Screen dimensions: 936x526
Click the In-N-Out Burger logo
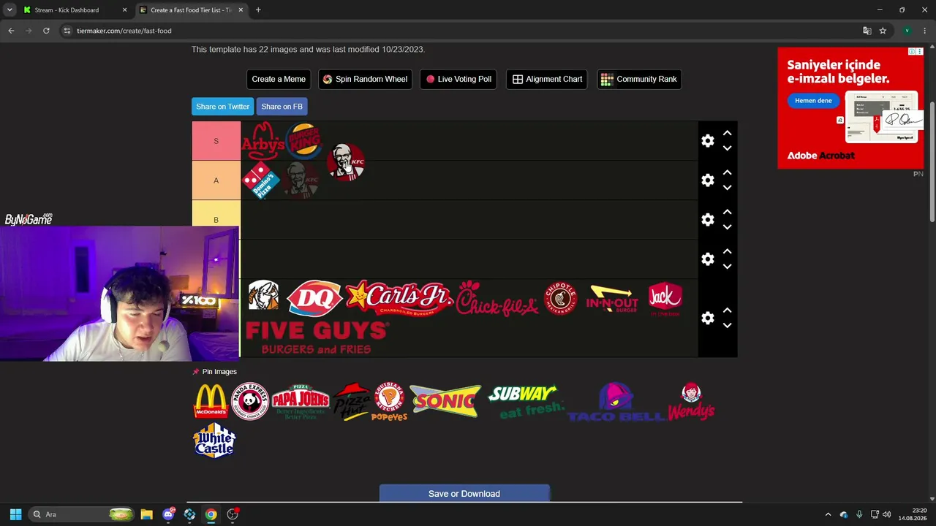pyautogui.click(x=612, y=298)
